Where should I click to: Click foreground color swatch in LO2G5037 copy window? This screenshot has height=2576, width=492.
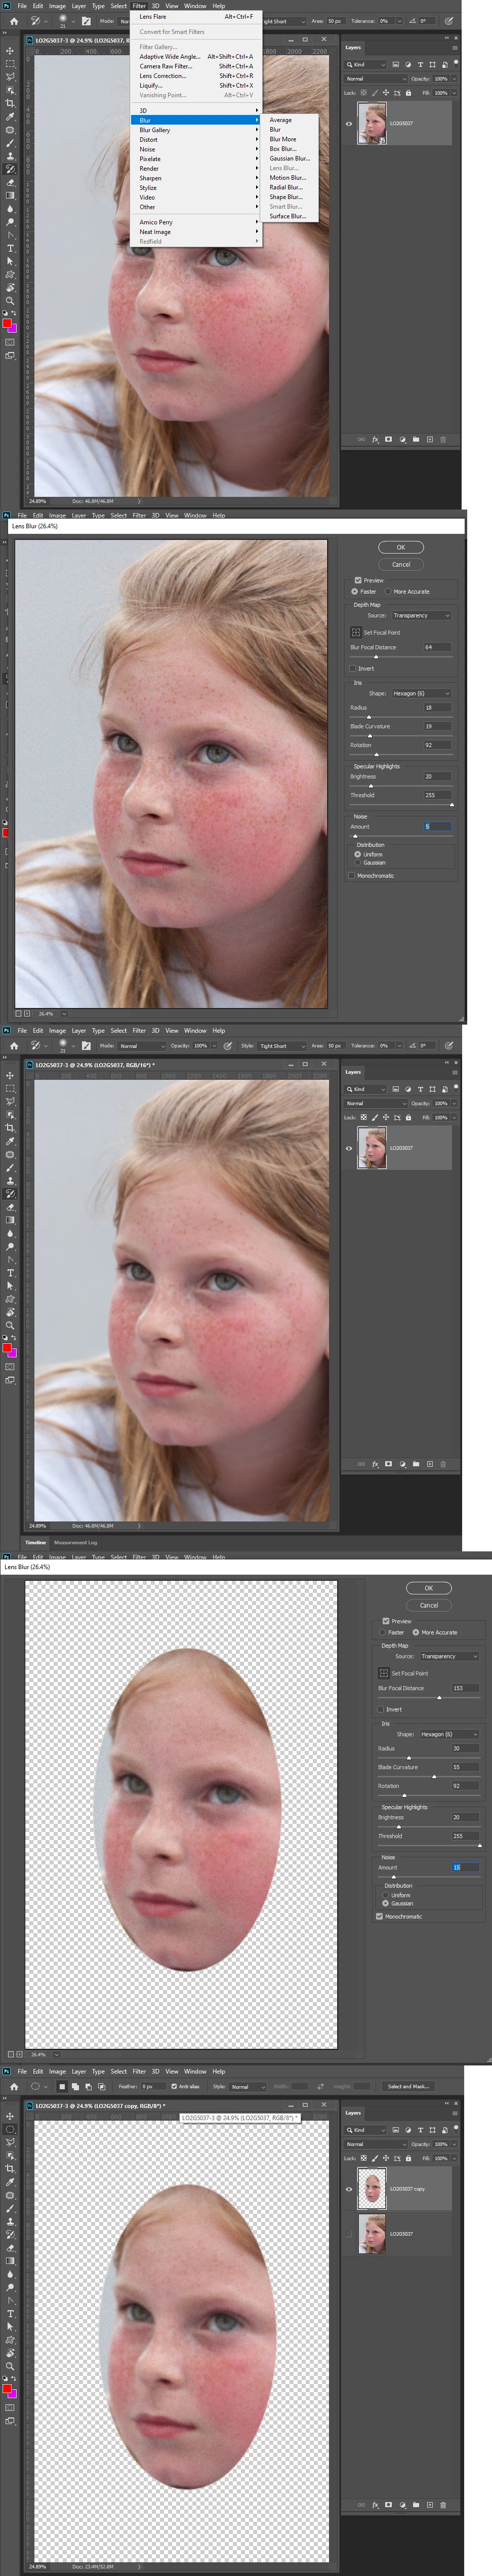tap(8, 2389)
